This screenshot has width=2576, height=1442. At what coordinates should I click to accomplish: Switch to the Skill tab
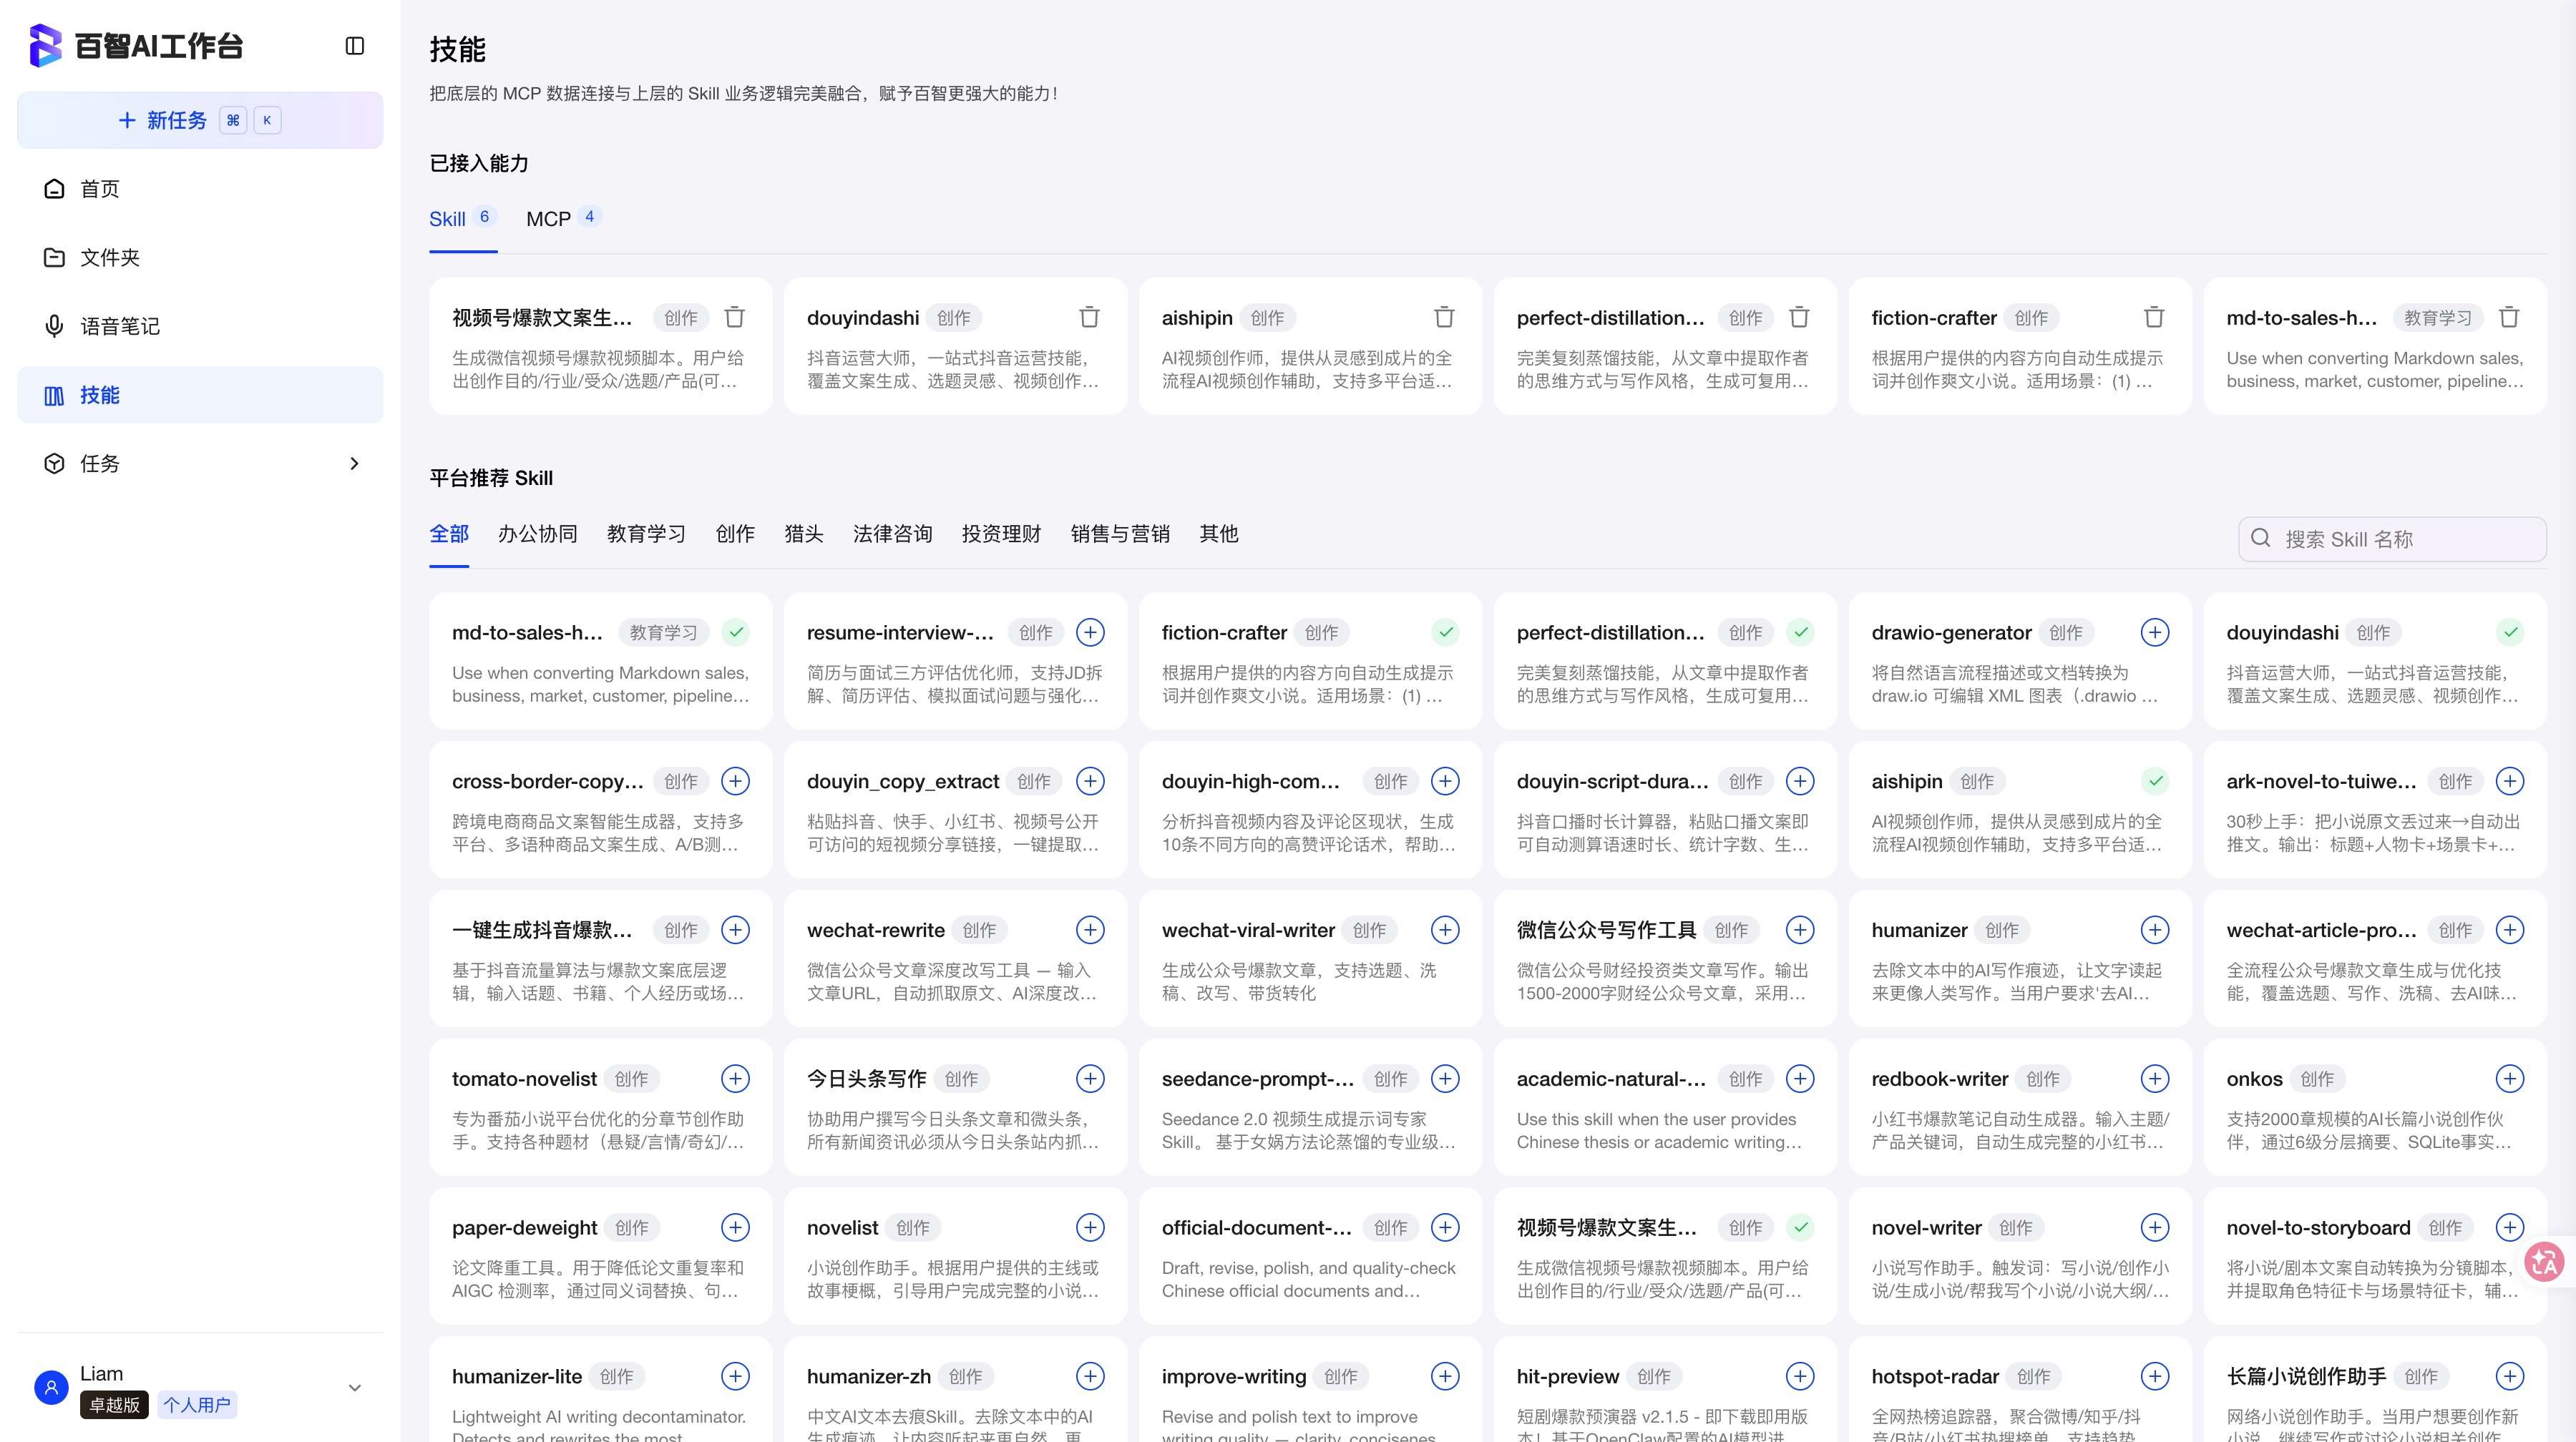point(463,219)
